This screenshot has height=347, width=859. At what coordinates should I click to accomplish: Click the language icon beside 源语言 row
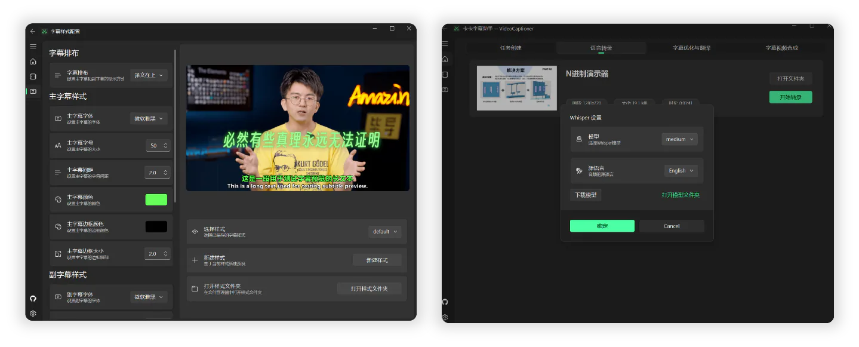[x=578, y=171]
